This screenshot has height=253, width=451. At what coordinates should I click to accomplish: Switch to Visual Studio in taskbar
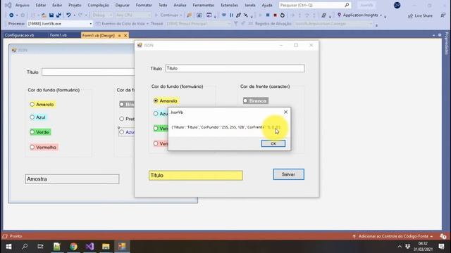point(89,247)
